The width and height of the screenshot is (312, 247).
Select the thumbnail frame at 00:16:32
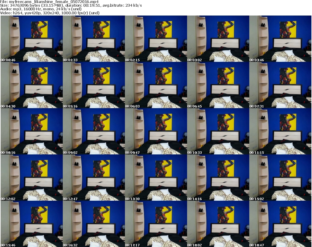tap(94, 224)
